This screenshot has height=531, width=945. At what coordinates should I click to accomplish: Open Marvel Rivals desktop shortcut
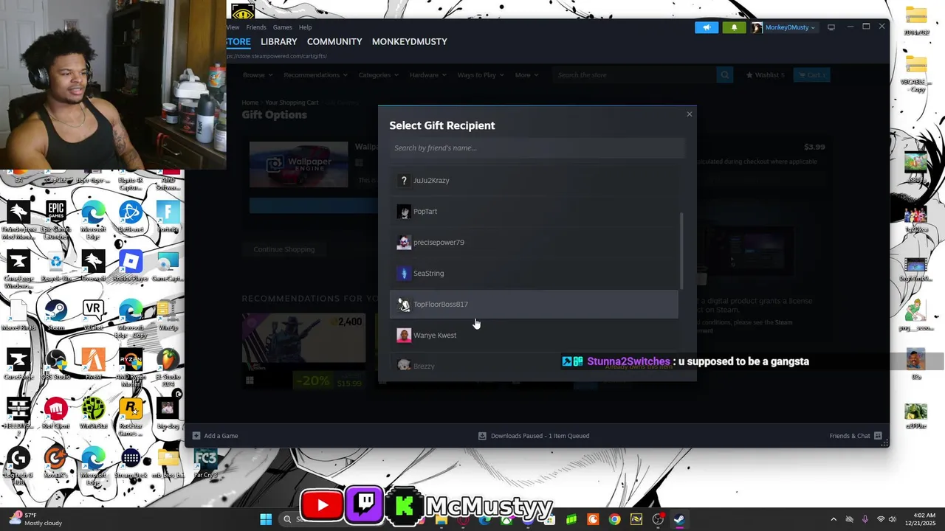(18, 315)
